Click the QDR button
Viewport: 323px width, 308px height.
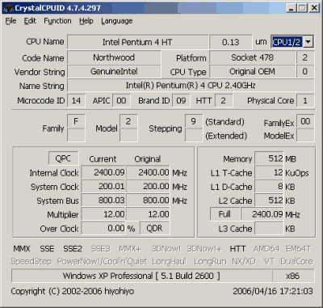(x=154, y=228)
